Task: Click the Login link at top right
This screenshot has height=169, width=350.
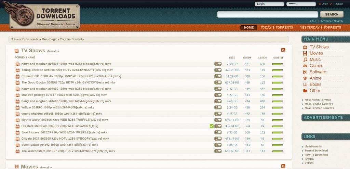Action: 325,4
